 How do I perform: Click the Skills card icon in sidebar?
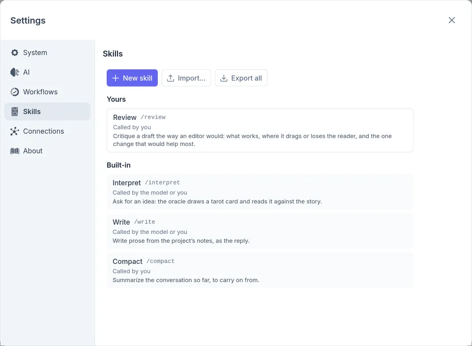[14, 112]
